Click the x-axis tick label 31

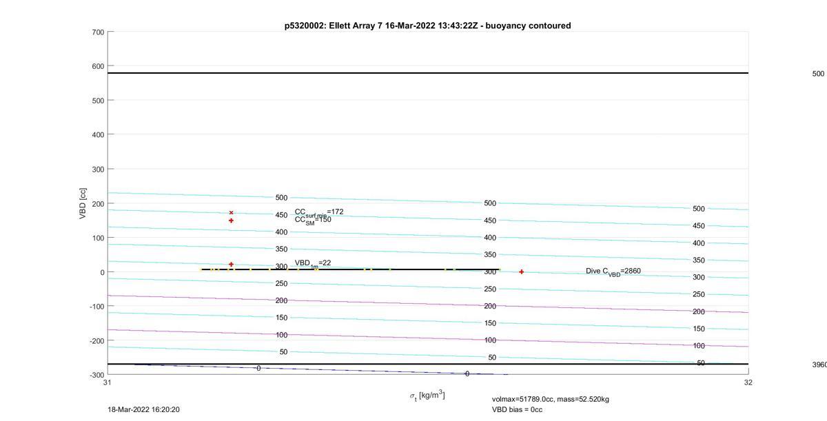point(107,382)
